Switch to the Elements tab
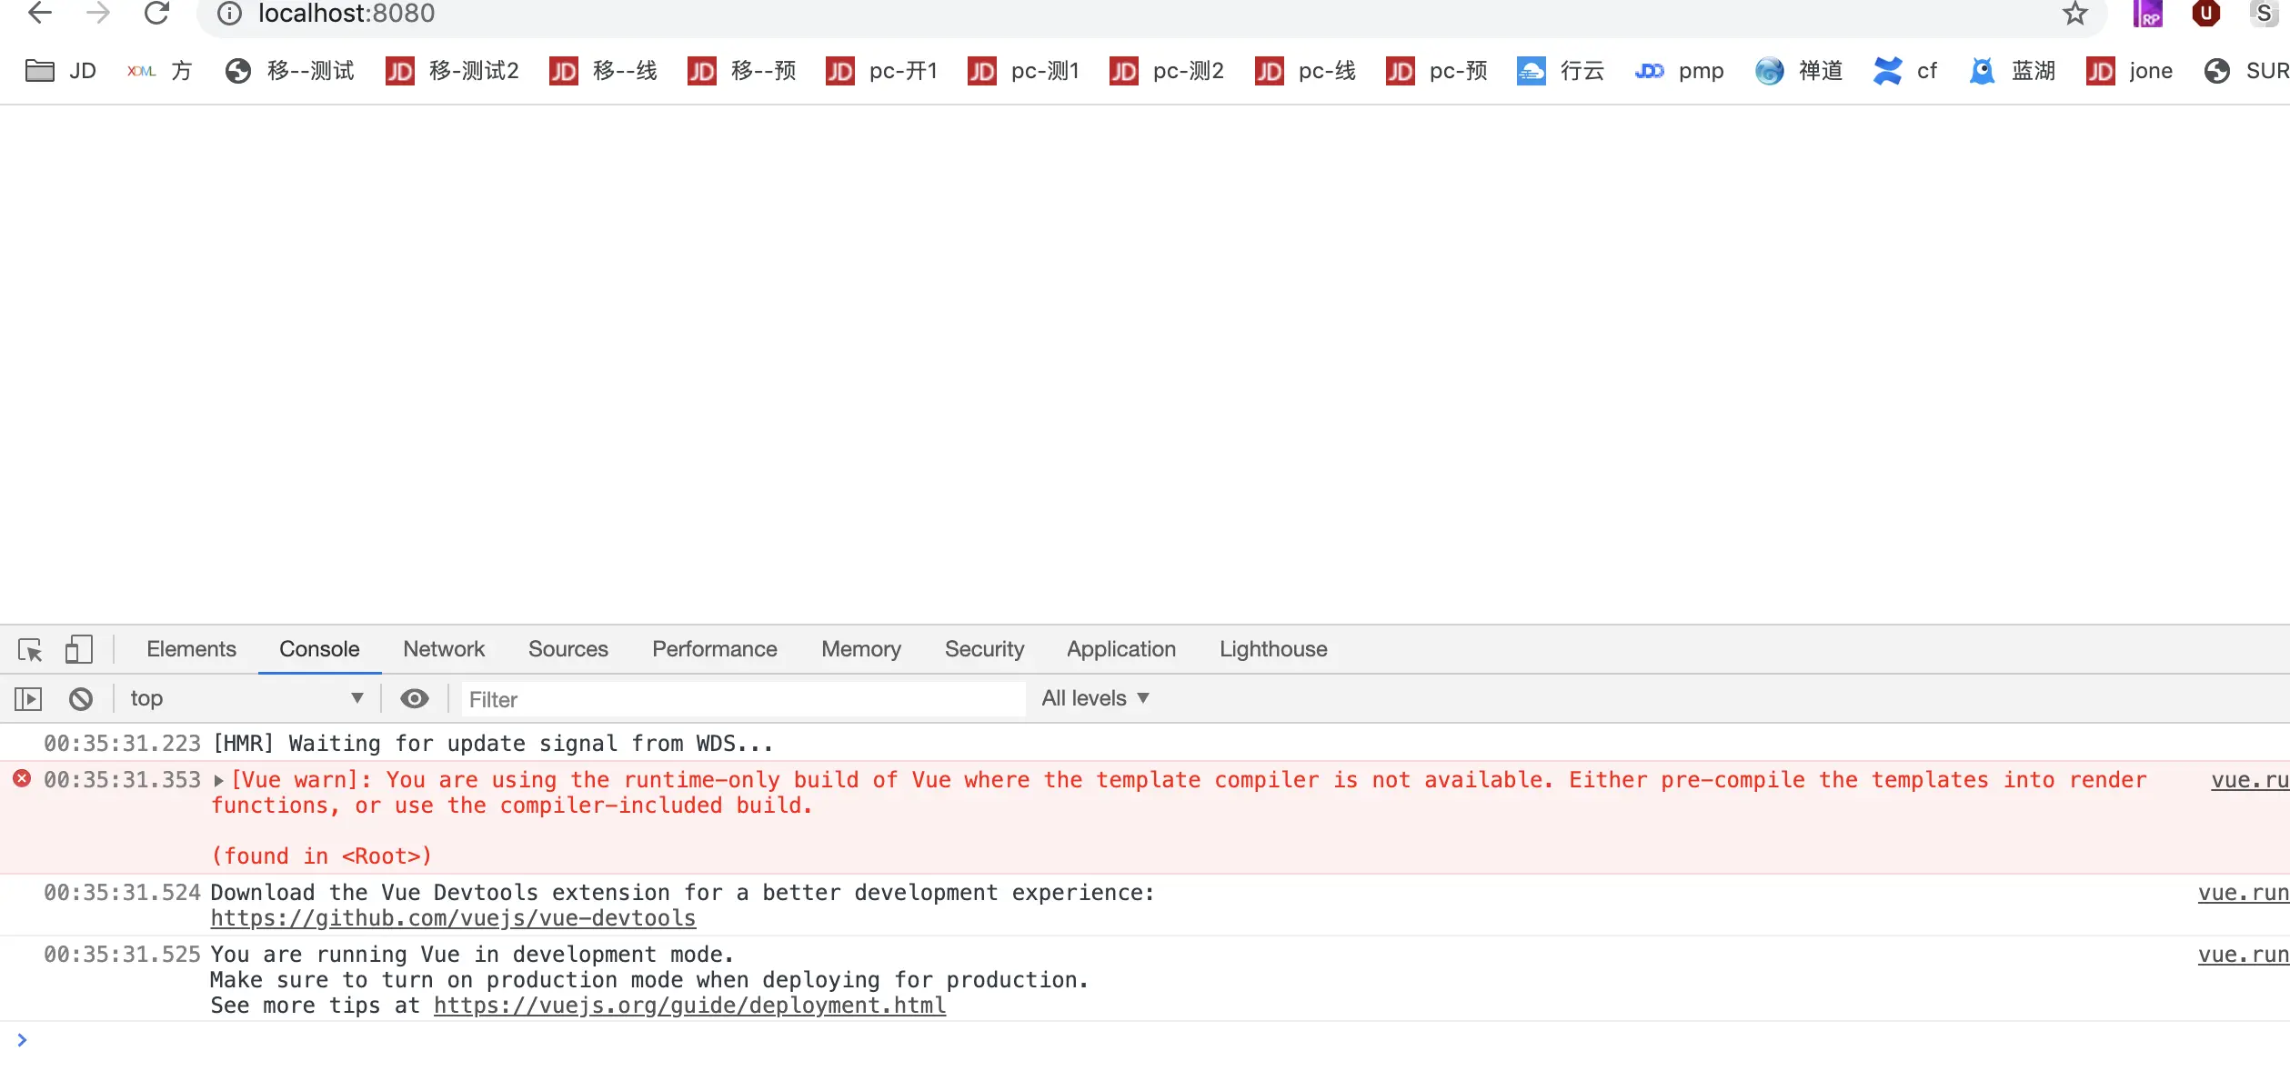Screen dimensions: 2290x1071 point(191,649)
